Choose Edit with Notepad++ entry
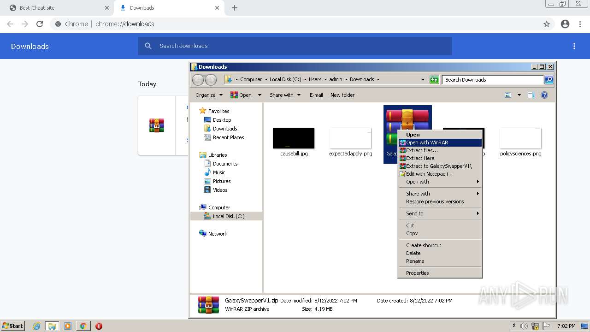The width and height of the screenshot is (590, 332). point(440,174)
